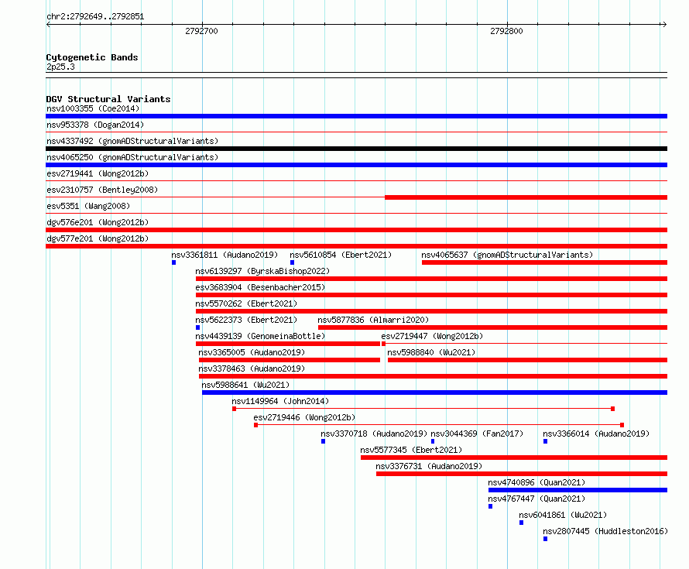Click the nsv1003355 (Coe2014) variant label
Screen dimensions: 689x569
coord(93,108)
